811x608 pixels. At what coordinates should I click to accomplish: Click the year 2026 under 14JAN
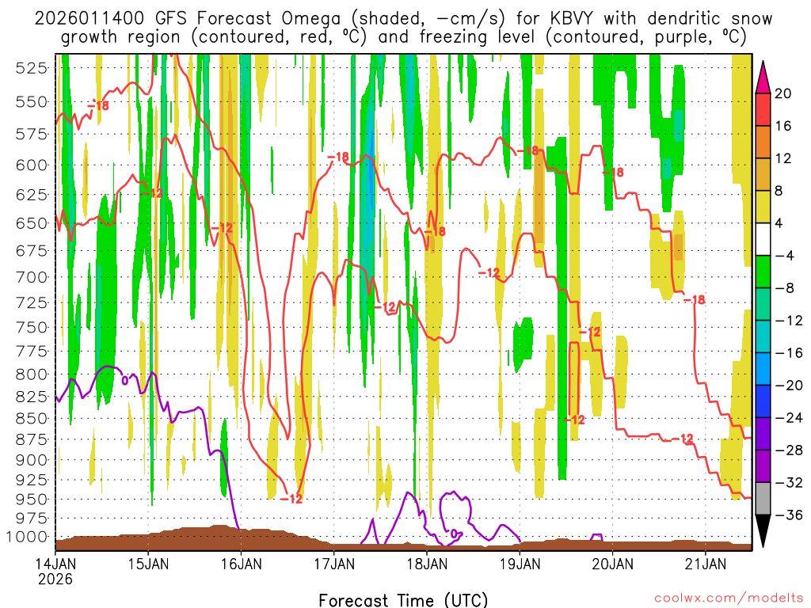click(x=55, y=579)
